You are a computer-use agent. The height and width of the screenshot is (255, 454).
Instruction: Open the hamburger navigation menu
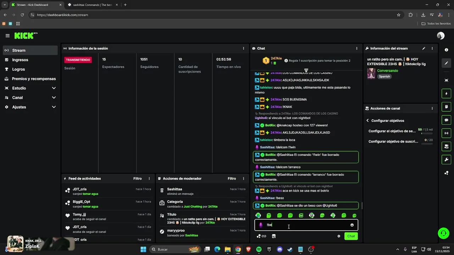tap(7, 36)
